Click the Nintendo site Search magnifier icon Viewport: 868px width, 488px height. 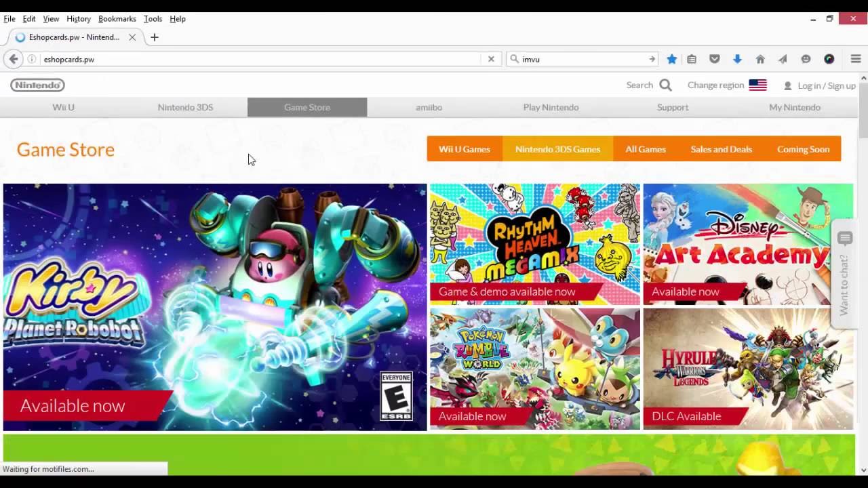coord(665,85)
